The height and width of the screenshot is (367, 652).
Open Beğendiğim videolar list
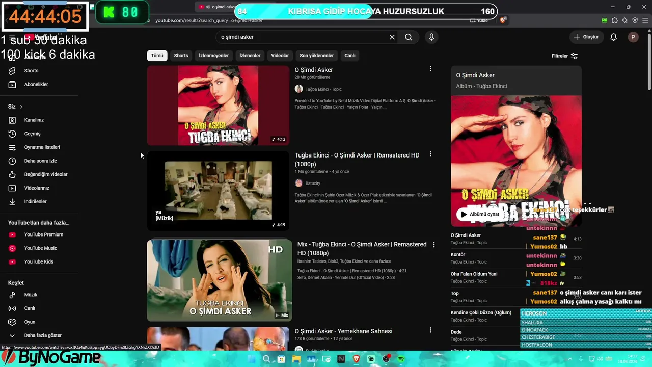pyautogui.click(x=46, y=174)
